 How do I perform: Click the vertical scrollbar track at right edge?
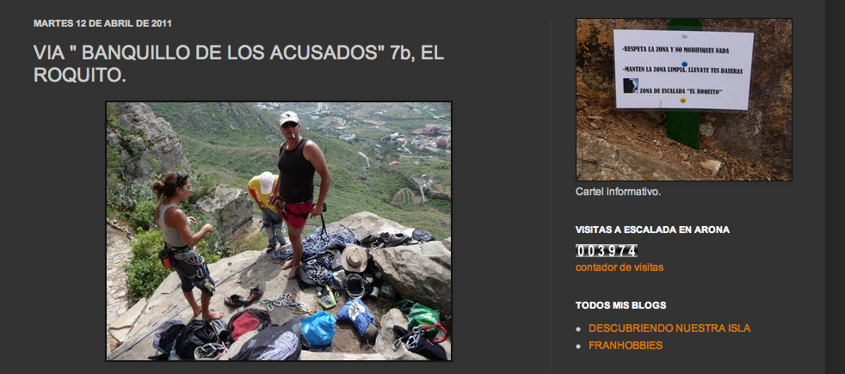(x=834, y=187)
